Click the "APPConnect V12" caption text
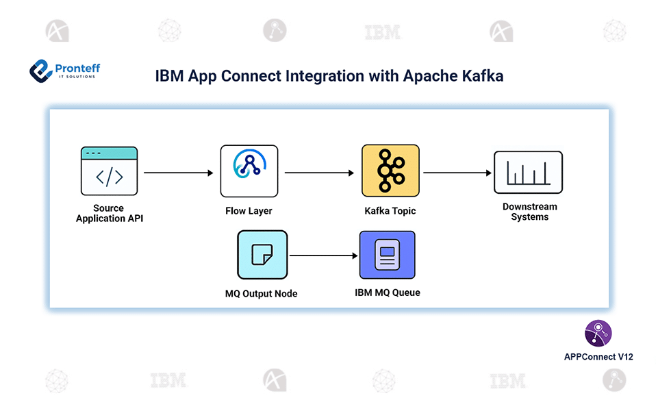The image size is (658, 411). coord(598,357)
